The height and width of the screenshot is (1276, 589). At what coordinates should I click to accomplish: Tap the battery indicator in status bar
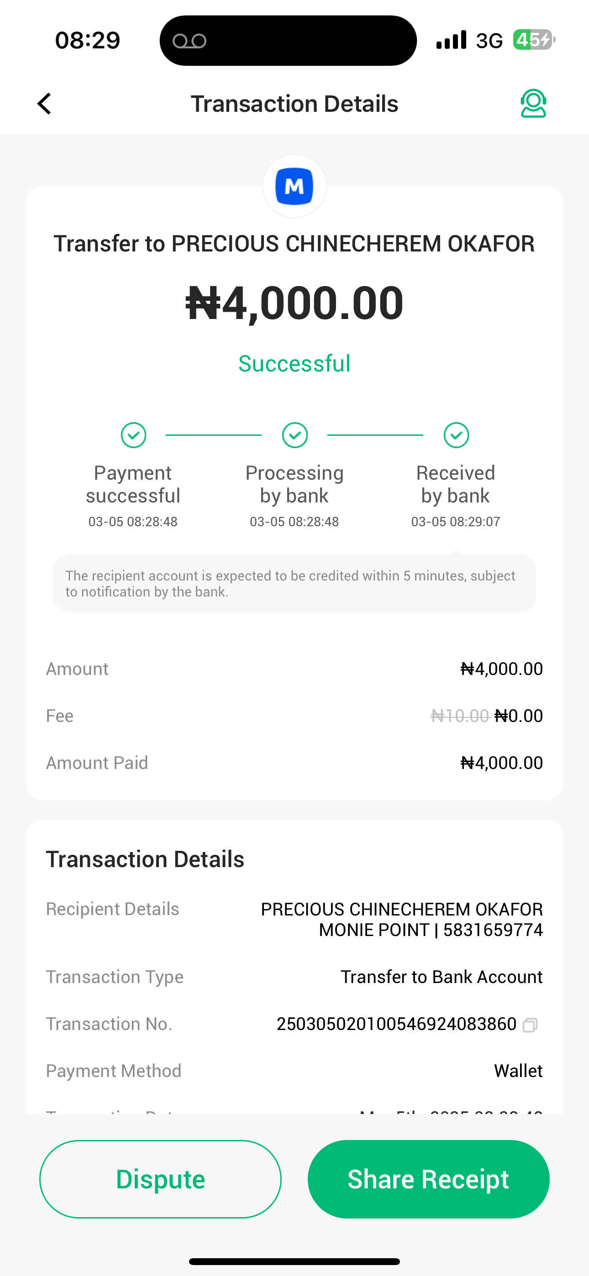tap(533, 40)
